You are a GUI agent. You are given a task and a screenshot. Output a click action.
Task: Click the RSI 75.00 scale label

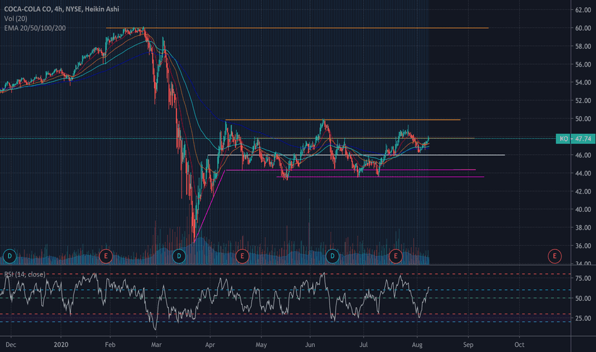(583, 278)
